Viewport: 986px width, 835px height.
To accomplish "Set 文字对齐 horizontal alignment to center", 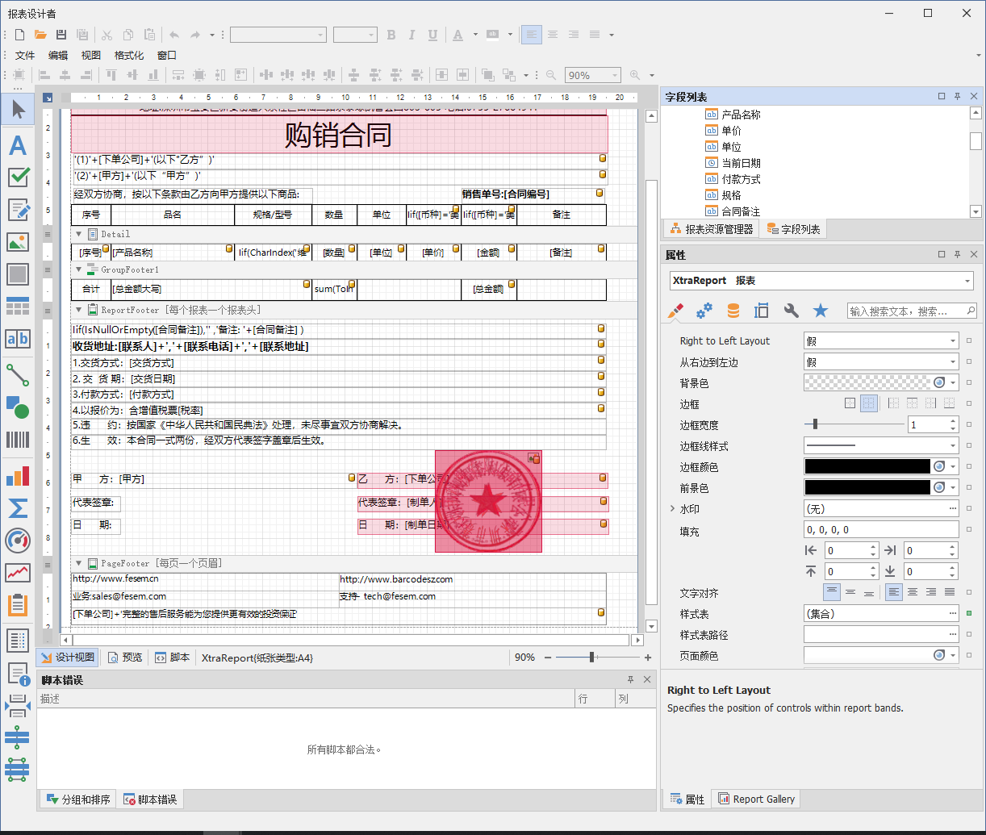I will 913,592.
